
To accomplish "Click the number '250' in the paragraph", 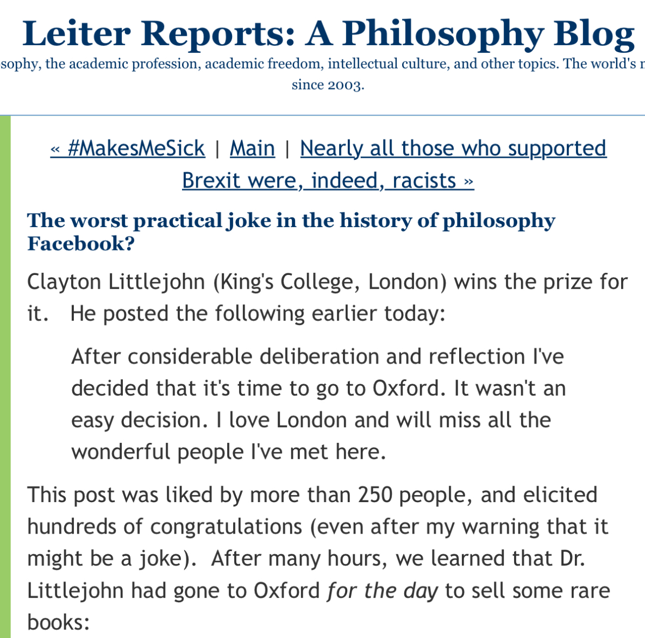I will pos(375,495).
